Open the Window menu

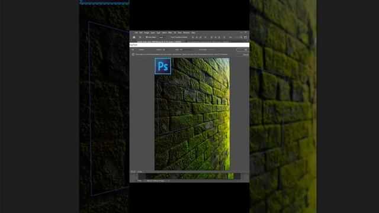click(187, 33)
